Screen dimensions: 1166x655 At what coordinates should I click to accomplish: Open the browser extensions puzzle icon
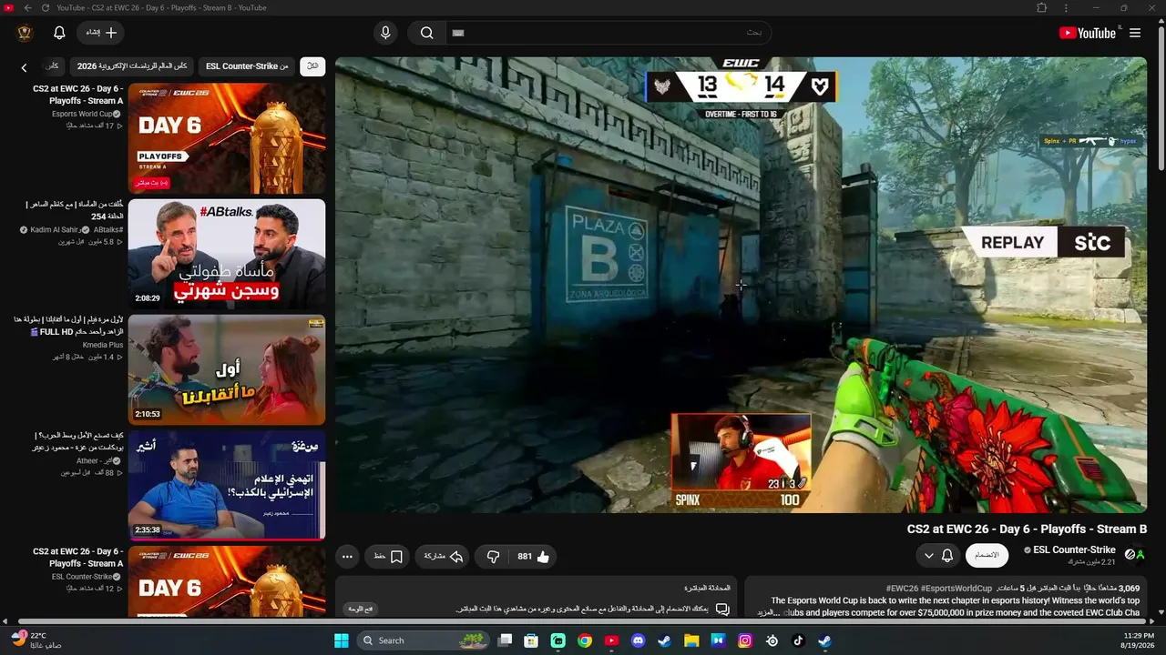tap(1042, 8)
